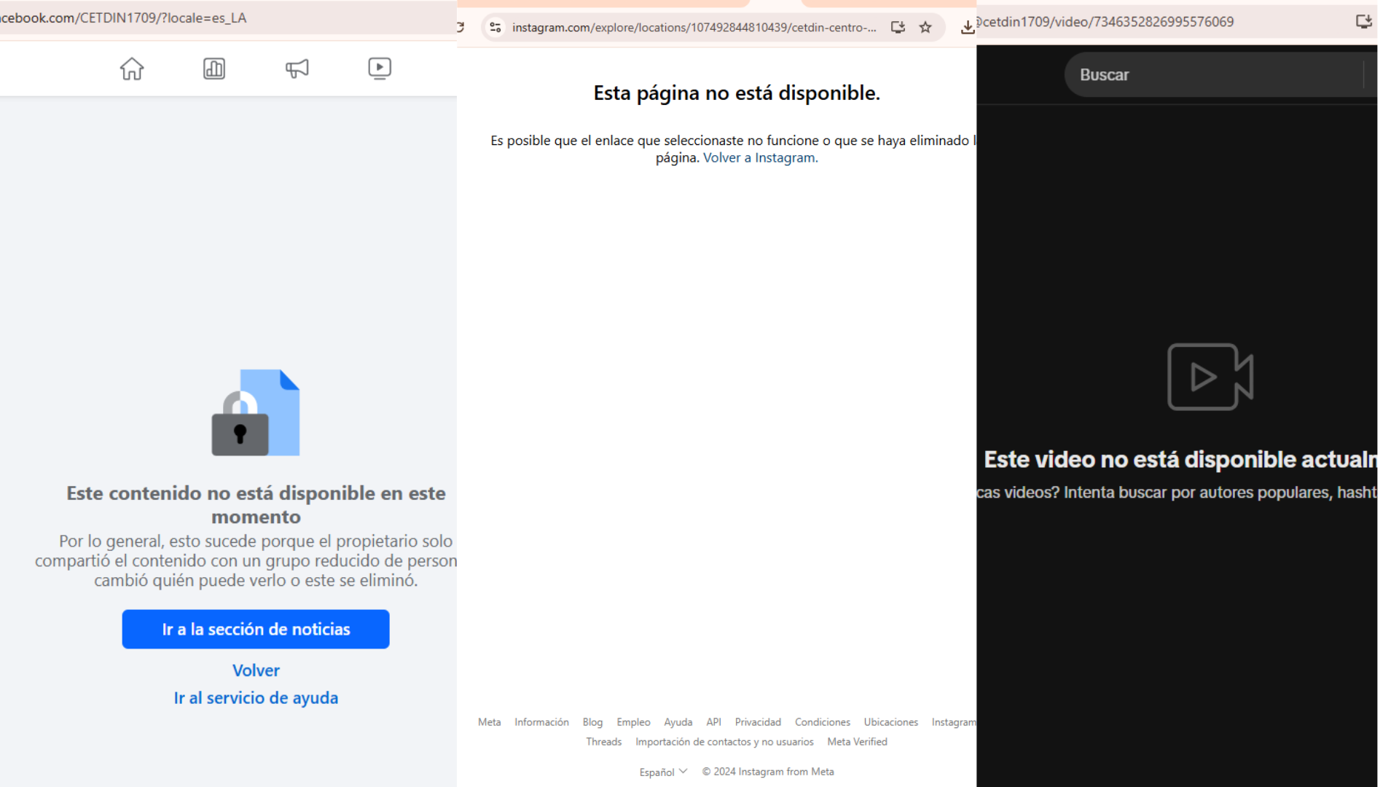This screenshot has width=1399, height=787.
Task: Open 'Importación de contactos y no usuarios' link
Action: (724, 742)
